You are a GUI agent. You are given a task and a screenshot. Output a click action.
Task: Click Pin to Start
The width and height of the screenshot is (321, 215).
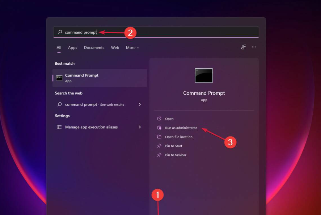click(x=174, y=146)
